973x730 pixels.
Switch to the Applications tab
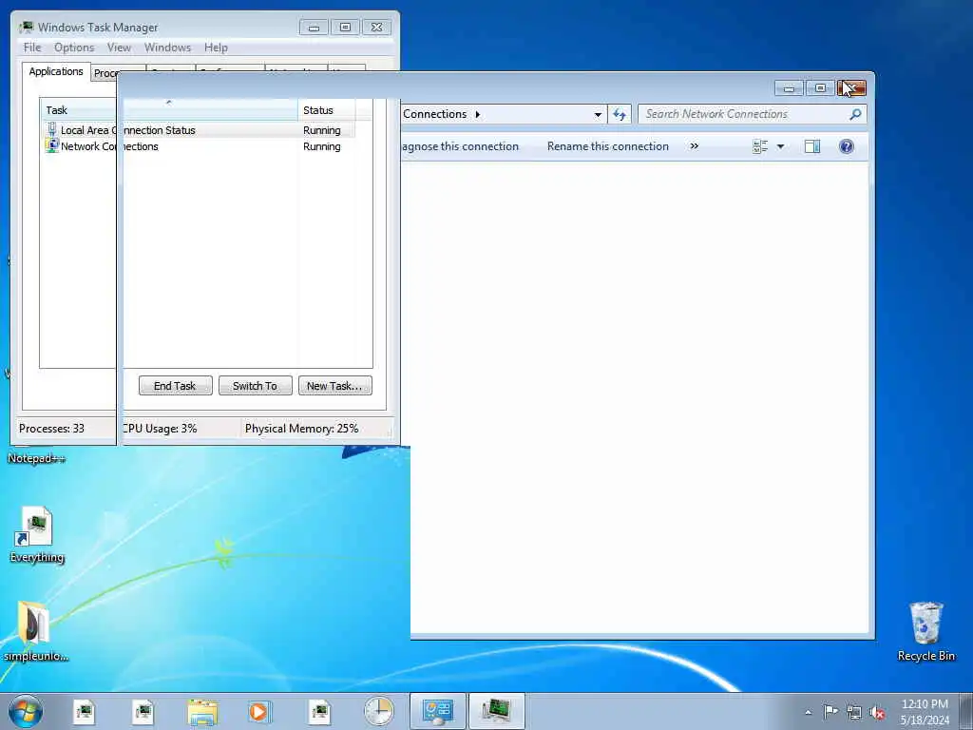point(56,71)
